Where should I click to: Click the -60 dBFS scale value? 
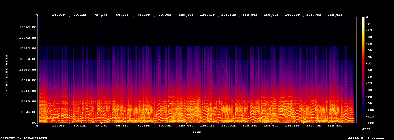pos(369,70)
